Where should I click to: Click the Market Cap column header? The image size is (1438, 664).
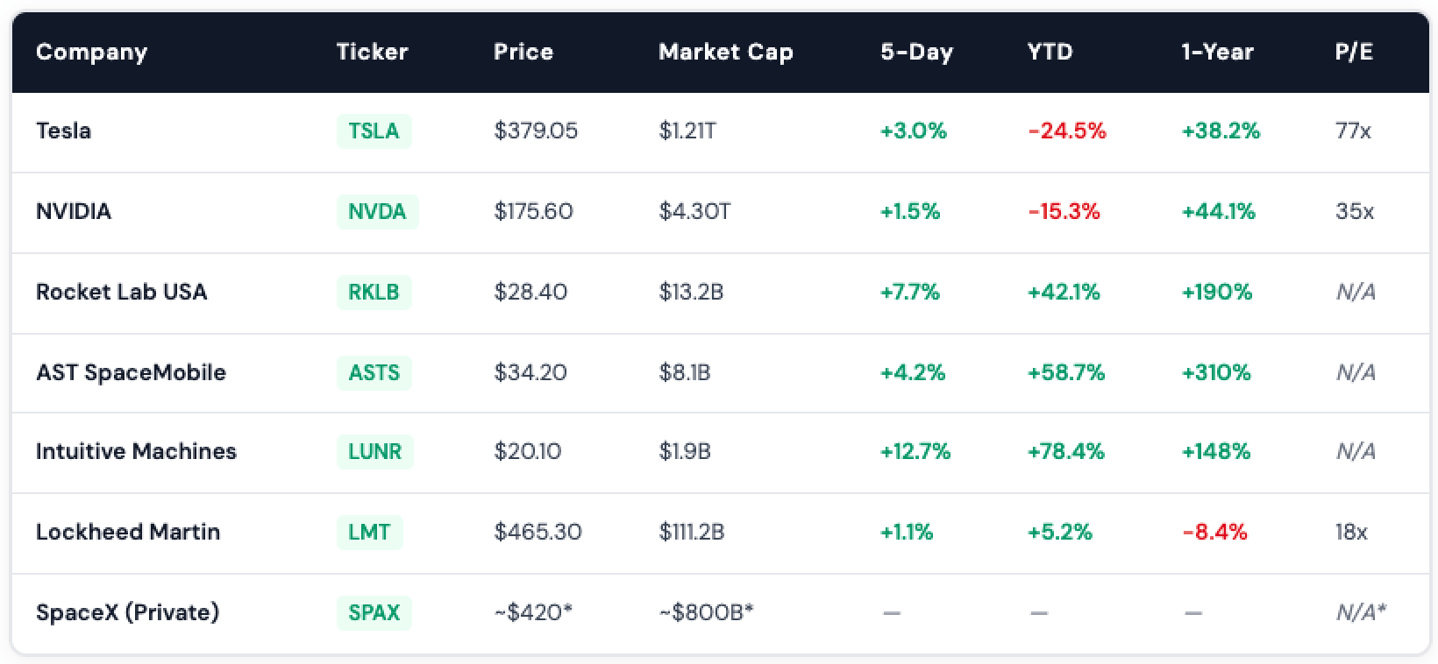725,53
